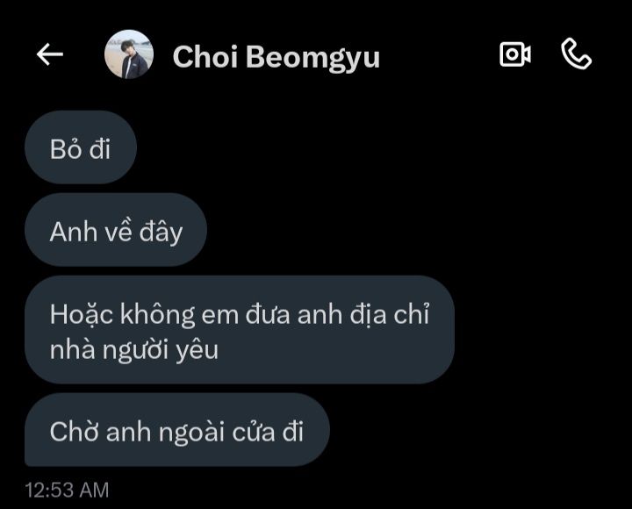Start a video call with Choi Beomgyu

tap(514, 54)
